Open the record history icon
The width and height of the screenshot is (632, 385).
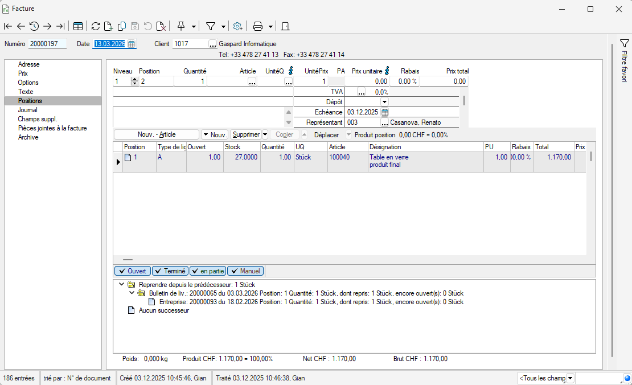coord(34,26)
